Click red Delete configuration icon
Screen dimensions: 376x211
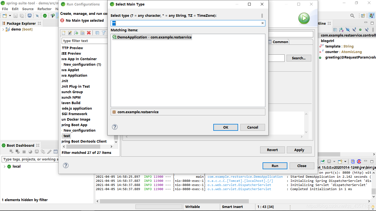pos(89,33)
